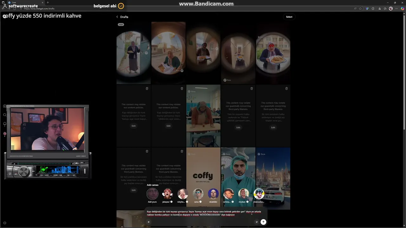Select the carterp... cameo avatar
This screenshot has height=228, width=406.
click(x=228, y=194)
